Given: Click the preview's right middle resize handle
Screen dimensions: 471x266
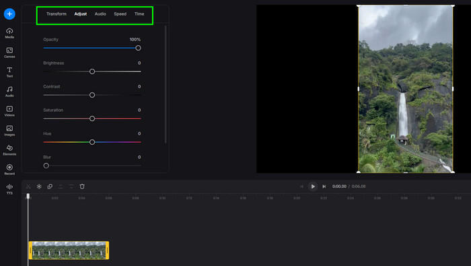Looking at the screenshot, I should pos(453,89).
